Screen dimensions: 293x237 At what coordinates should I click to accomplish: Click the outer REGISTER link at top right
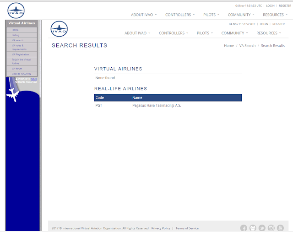click(285, 6)
